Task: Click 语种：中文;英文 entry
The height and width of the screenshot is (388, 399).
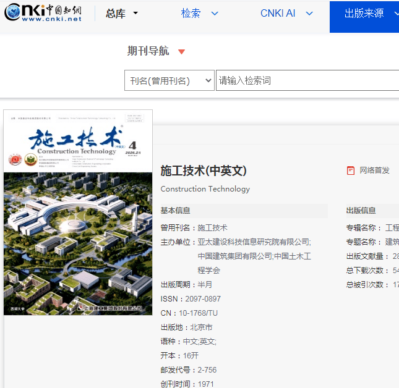Action: [x=188, y=342]
